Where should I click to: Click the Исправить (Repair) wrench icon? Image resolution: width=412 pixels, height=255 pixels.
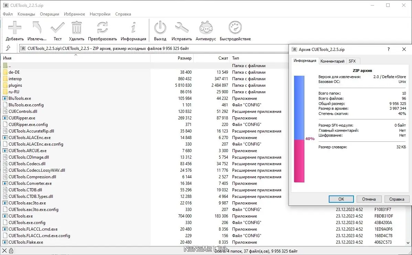[182, 28]
